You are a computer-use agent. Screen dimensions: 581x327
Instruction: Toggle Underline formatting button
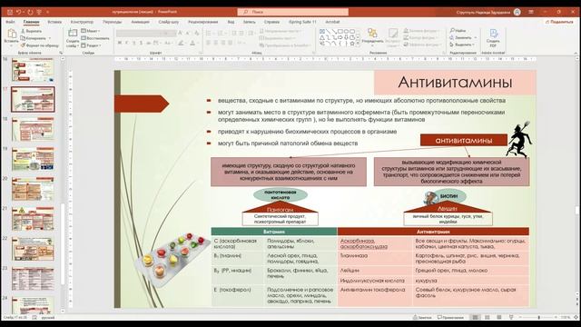pos(133,43)
